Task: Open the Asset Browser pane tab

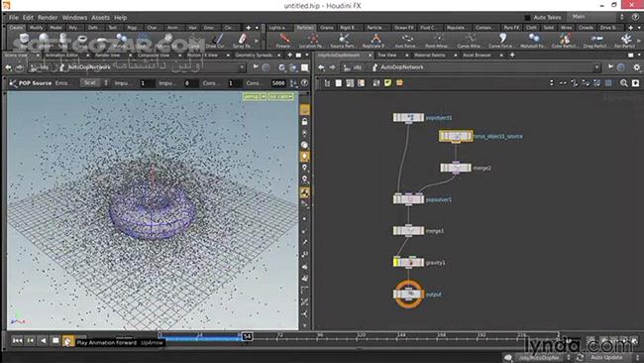Action: [477, 56]
